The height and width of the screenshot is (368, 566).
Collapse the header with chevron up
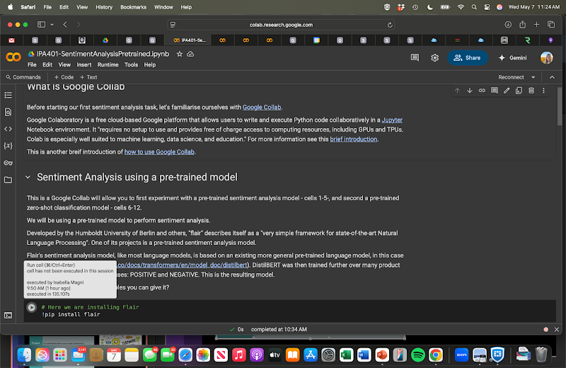pyautogui.click(x=552, y=77)
